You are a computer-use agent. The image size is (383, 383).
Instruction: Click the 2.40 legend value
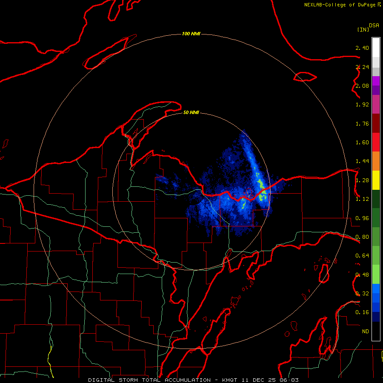tap(362, 48)
